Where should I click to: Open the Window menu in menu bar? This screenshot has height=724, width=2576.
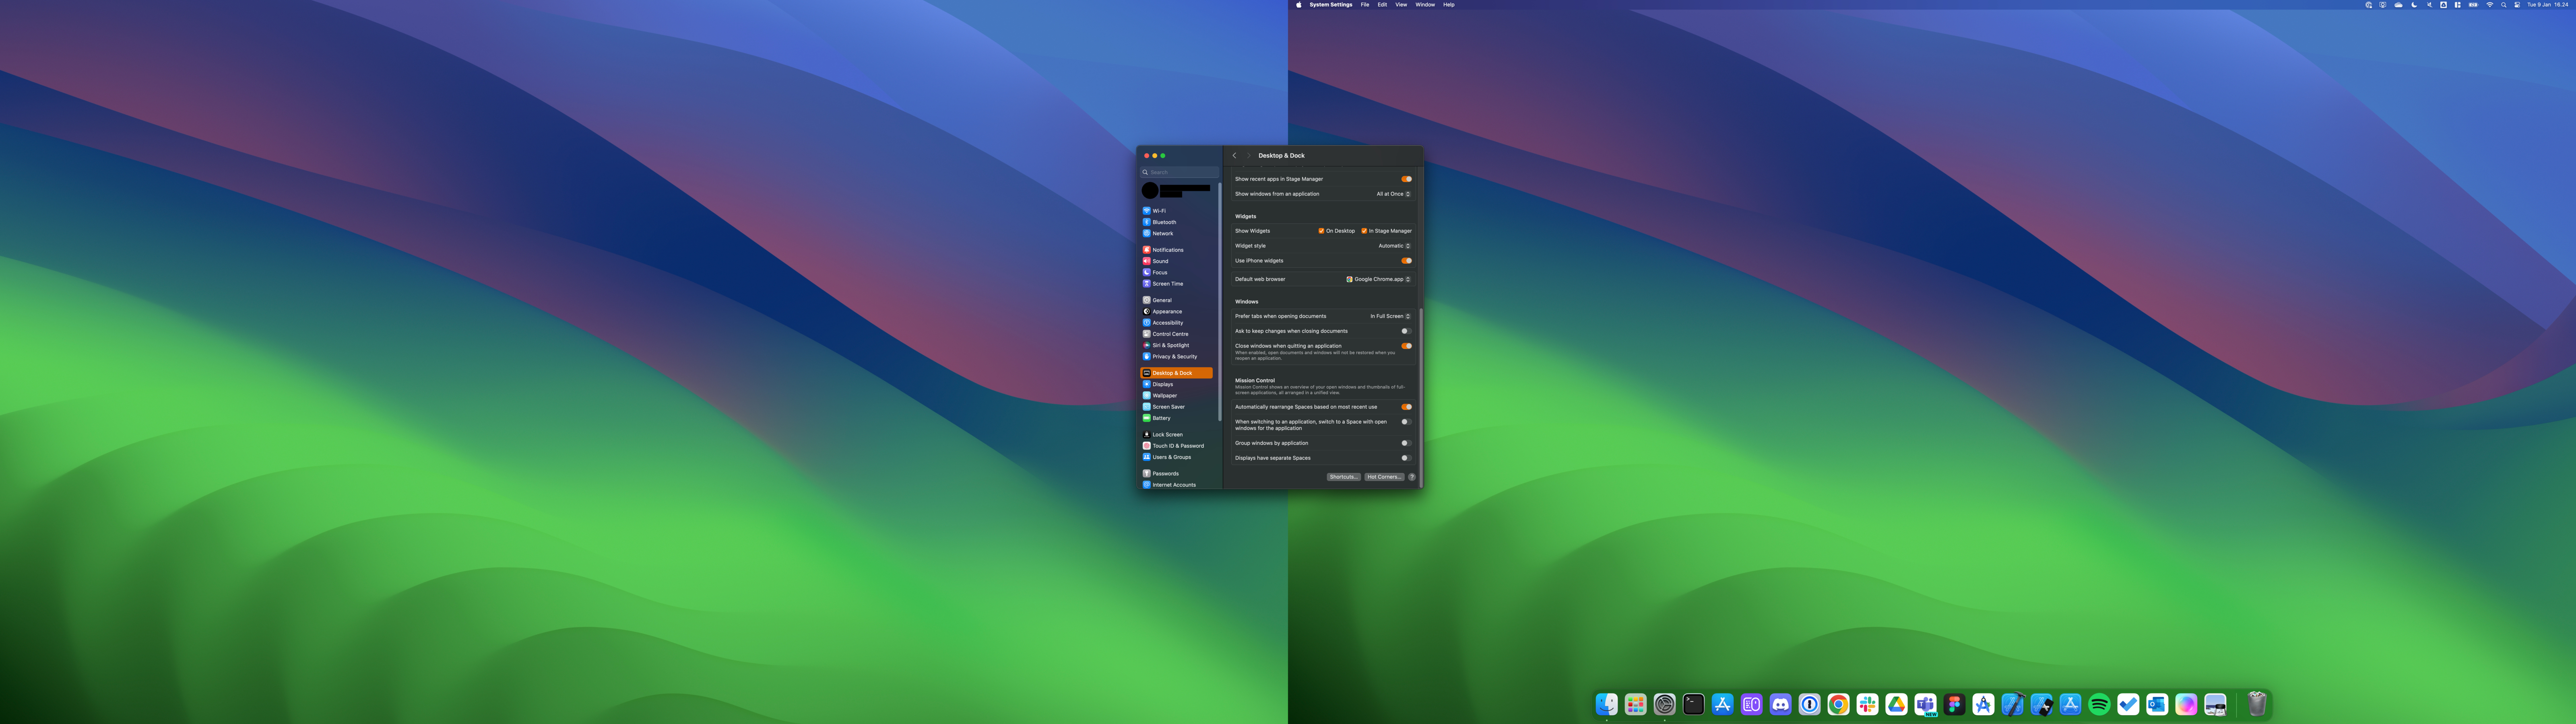1424,5
